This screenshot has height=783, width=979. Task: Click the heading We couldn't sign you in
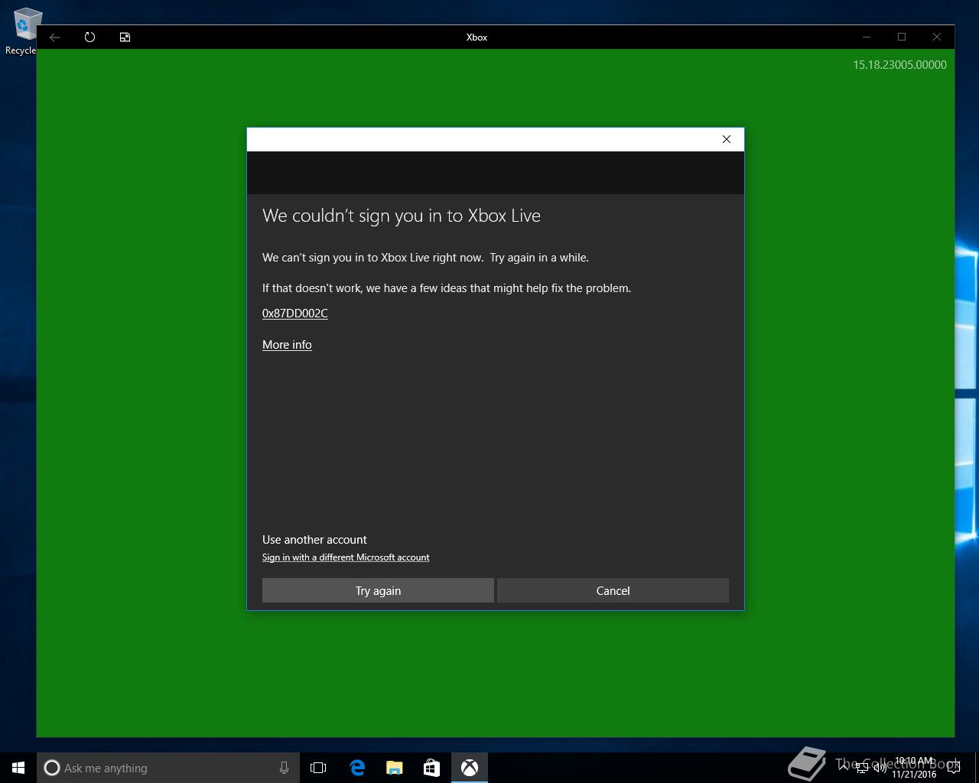tap(402, 216)
